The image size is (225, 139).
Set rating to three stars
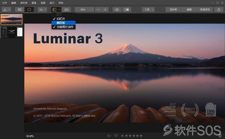point(134,135)
